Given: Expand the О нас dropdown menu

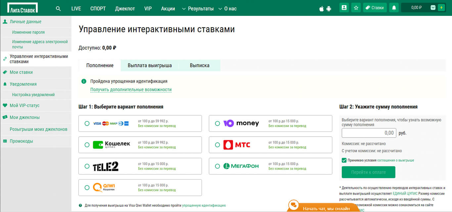Looking at the screenshot, I should [x=228, y=9].
